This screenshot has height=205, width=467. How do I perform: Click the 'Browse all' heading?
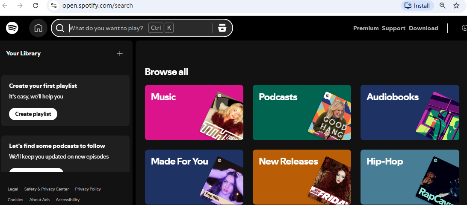tap(166, 72)
